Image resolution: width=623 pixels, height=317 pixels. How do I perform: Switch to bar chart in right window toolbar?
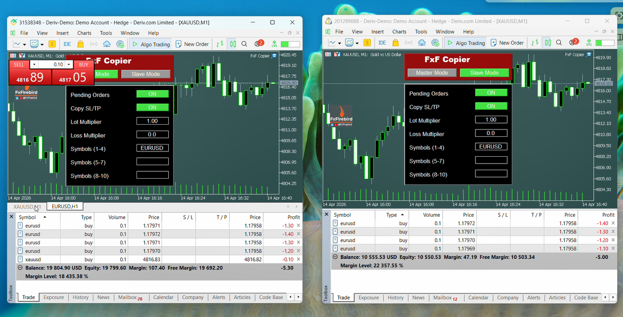(x=535, y=43)
